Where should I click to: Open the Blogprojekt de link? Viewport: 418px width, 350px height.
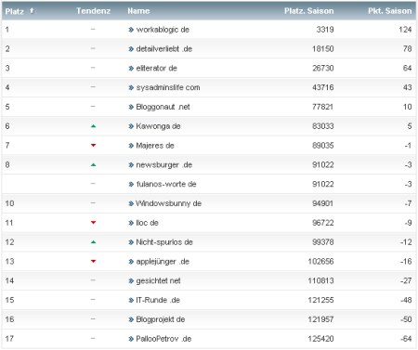tap(161, 319)
